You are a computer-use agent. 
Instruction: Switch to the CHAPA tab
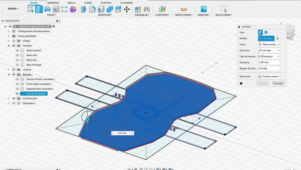point(88,3)
